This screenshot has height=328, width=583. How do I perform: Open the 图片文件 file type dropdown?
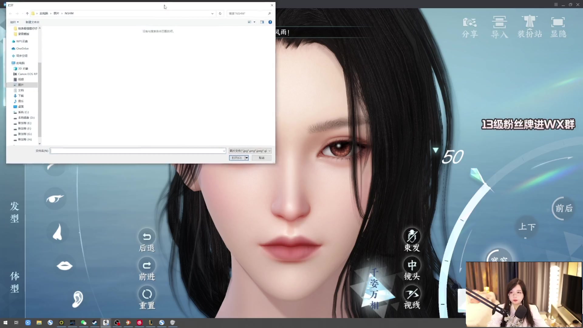(x=250, y=151)
